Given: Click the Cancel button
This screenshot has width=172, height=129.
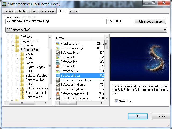Looking at the screenshot, I should point(161,116).
